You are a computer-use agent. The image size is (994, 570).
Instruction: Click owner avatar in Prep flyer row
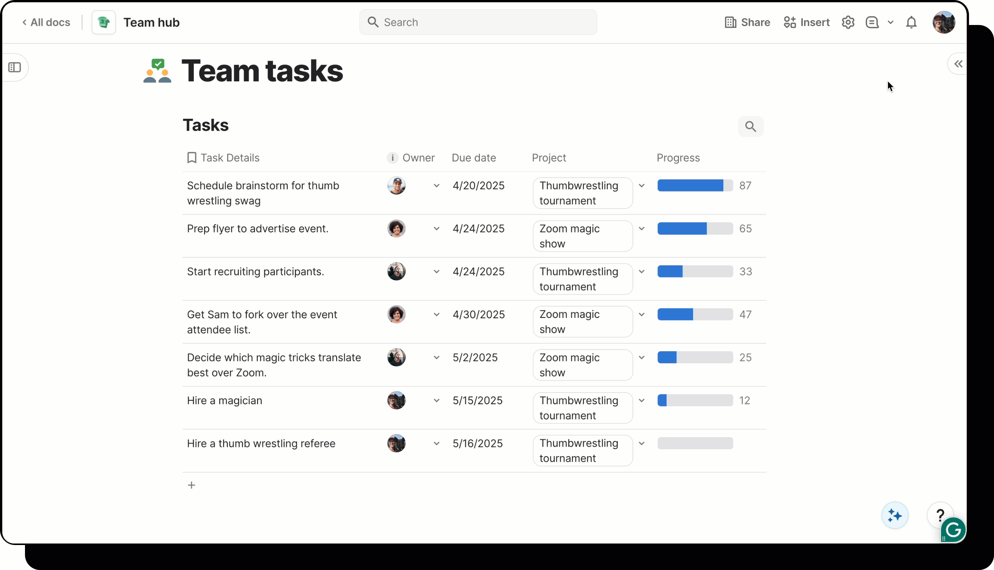point(396,229)
